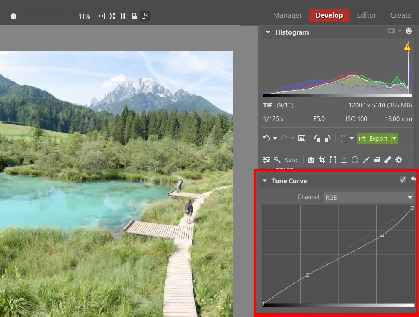
Task: Select the White Balance eyedropper tool
Action: [x=311, y=160]
